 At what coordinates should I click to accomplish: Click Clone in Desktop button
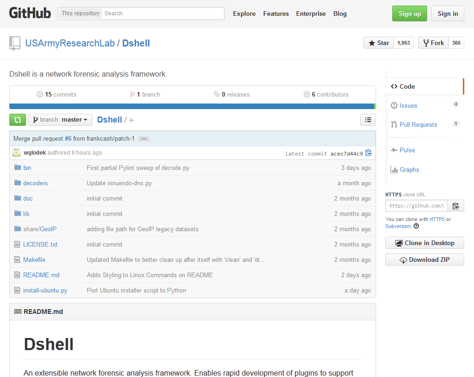pos(424,243)
